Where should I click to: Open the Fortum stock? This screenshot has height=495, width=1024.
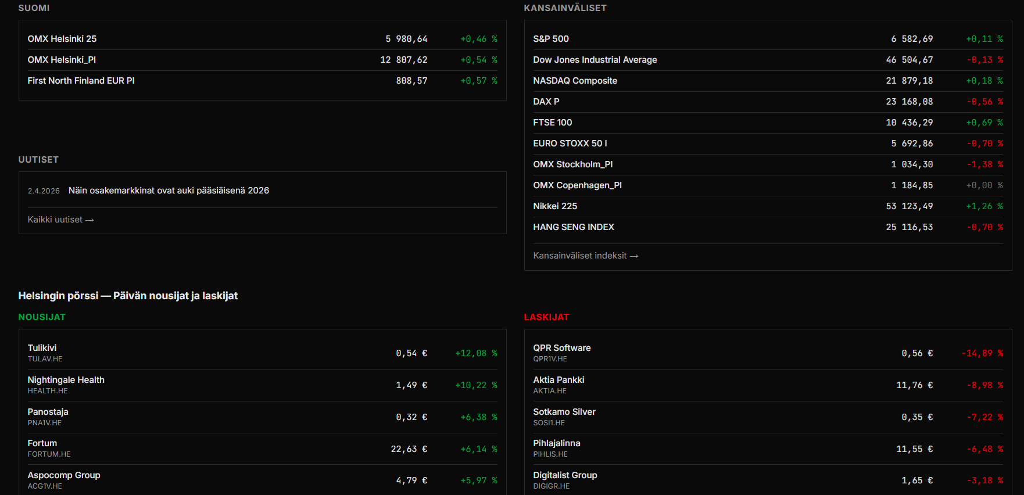point(42,443)
